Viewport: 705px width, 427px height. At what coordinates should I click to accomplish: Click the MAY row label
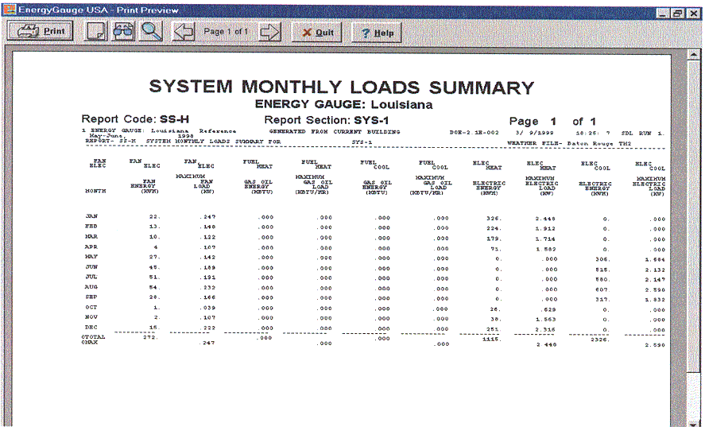(91, 257)
